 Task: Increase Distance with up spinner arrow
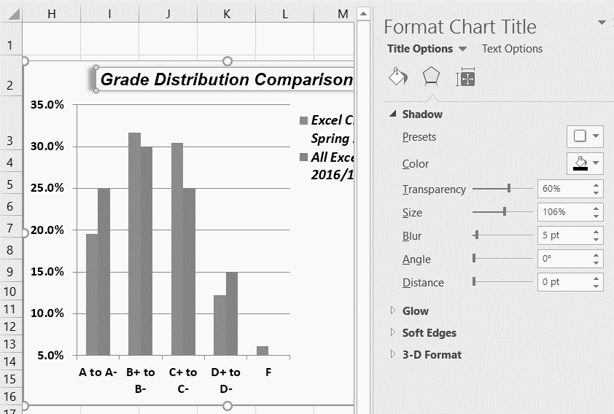point(596,278)
